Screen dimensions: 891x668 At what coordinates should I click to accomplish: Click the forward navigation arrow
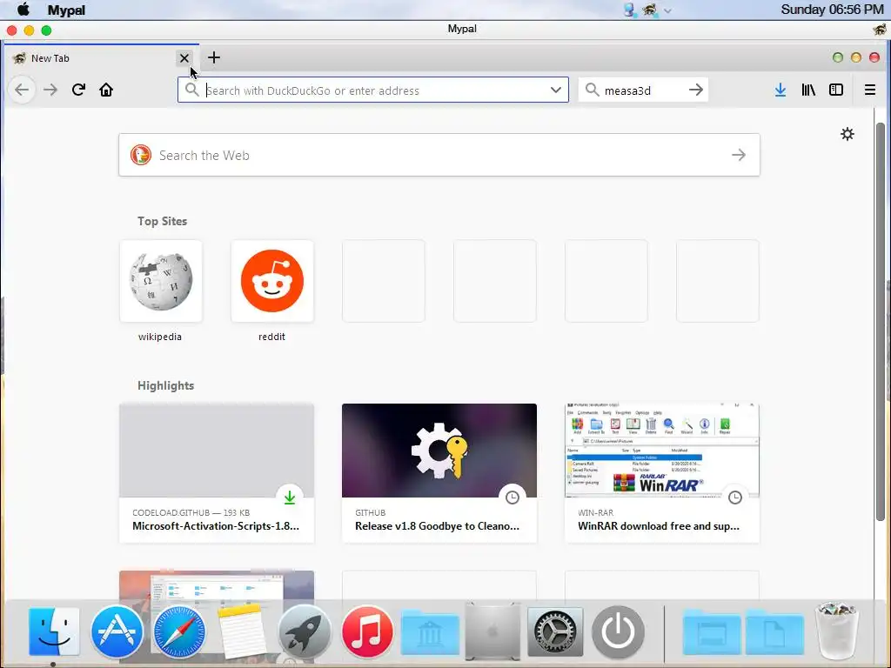click(x=50, y=90)
